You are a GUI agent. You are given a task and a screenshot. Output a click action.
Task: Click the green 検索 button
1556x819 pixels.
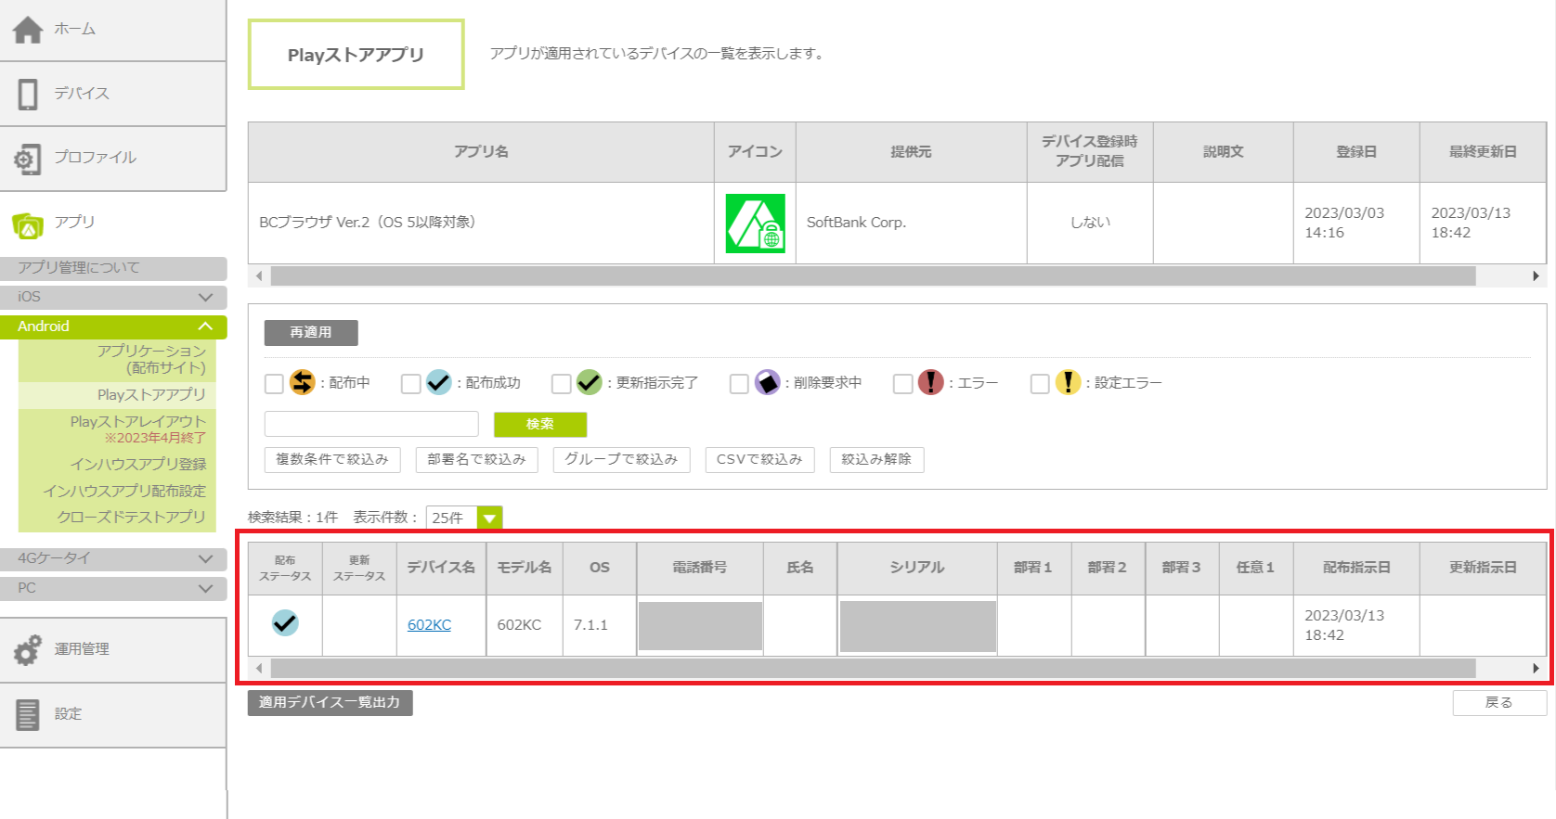pos(539,424)
